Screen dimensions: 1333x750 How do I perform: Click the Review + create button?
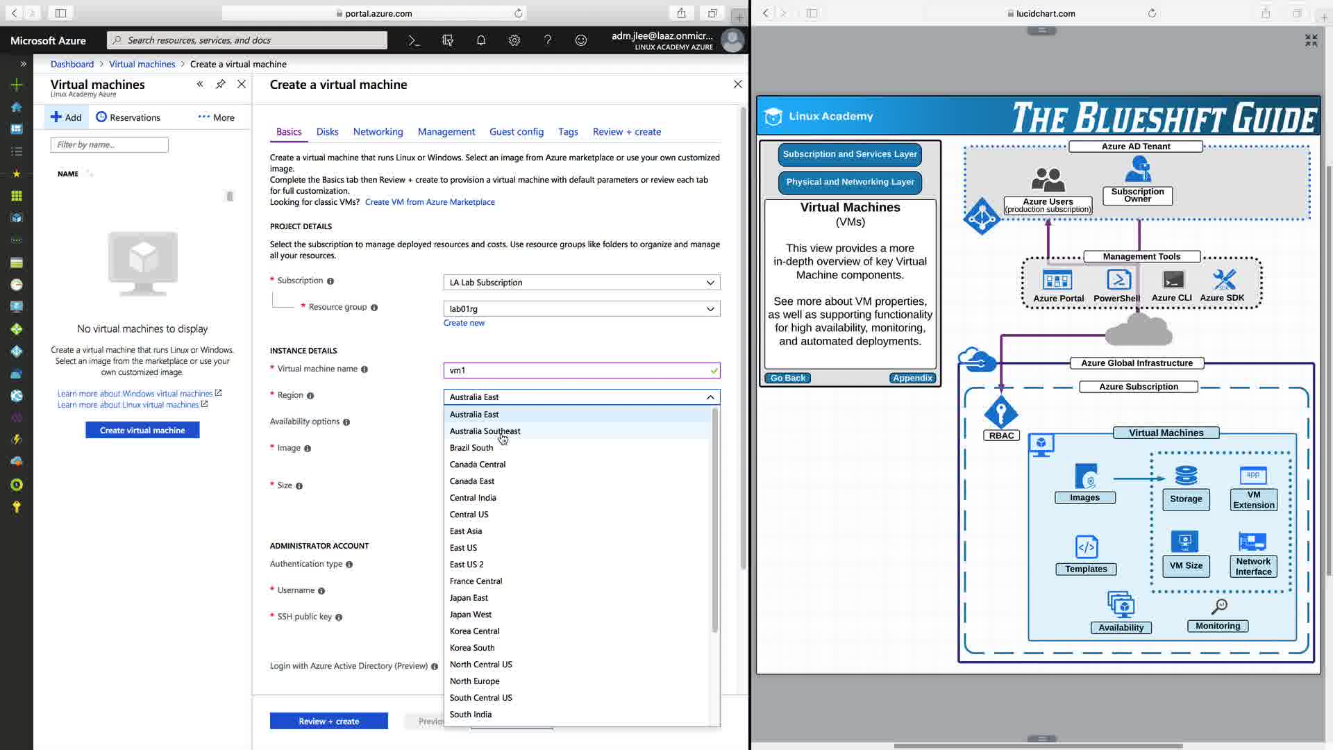328,721
